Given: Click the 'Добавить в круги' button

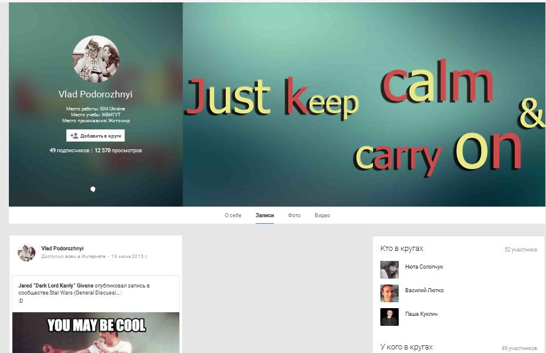Looking at the screenshot, I should click(x=96, y=135).
